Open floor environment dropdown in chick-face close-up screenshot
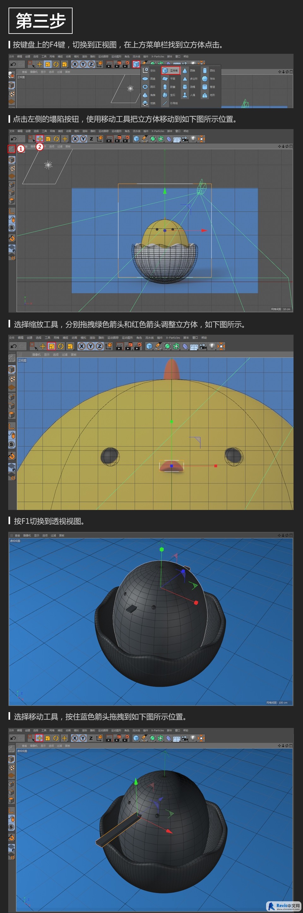This screenshot has width=303, height=913. click(194, 346)
